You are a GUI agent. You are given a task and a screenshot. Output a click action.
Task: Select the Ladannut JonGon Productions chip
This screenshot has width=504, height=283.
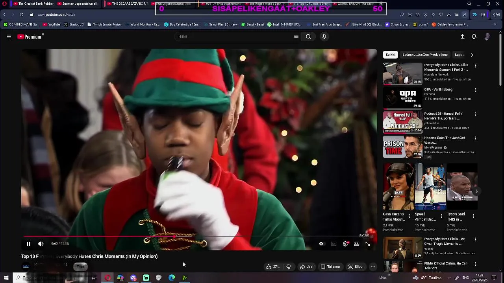coord(425,55)
